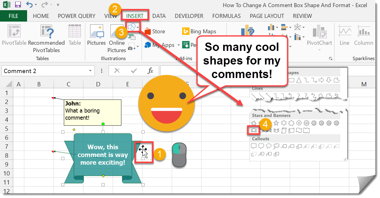Click the Bing Maps button
The width and height of the screenshot is (380, 198).
pyautogui.click(x=199, y=31)
